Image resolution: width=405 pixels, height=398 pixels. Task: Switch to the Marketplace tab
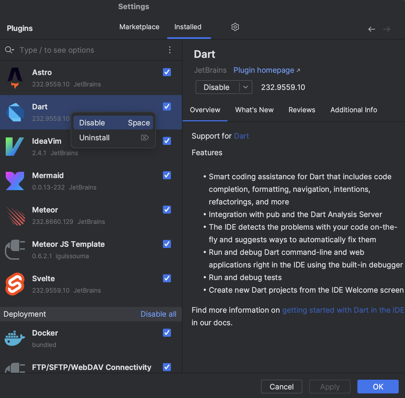139,27
